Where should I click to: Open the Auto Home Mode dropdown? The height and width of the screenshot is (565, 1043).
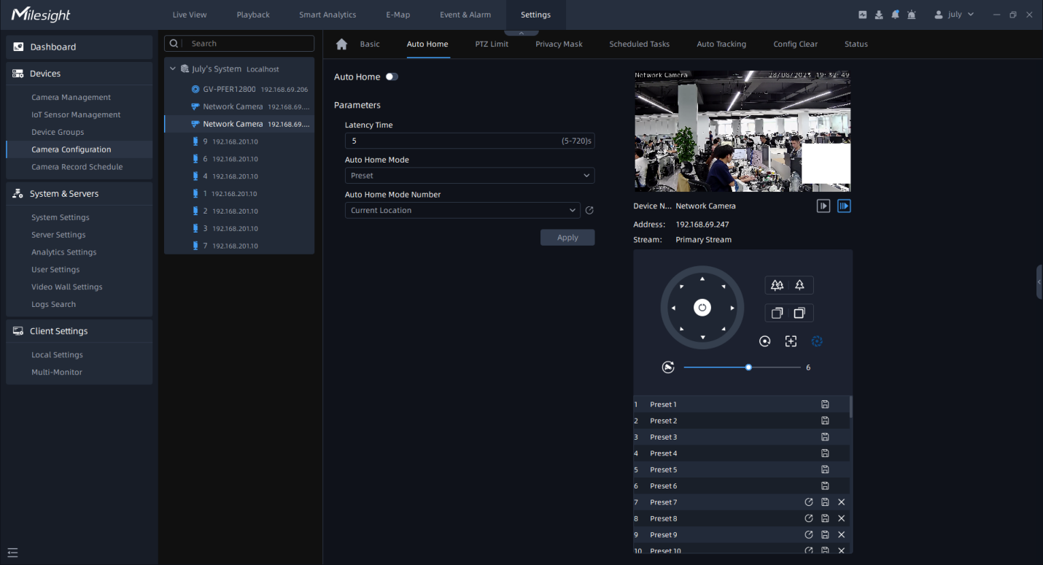[x=469, y=176]
